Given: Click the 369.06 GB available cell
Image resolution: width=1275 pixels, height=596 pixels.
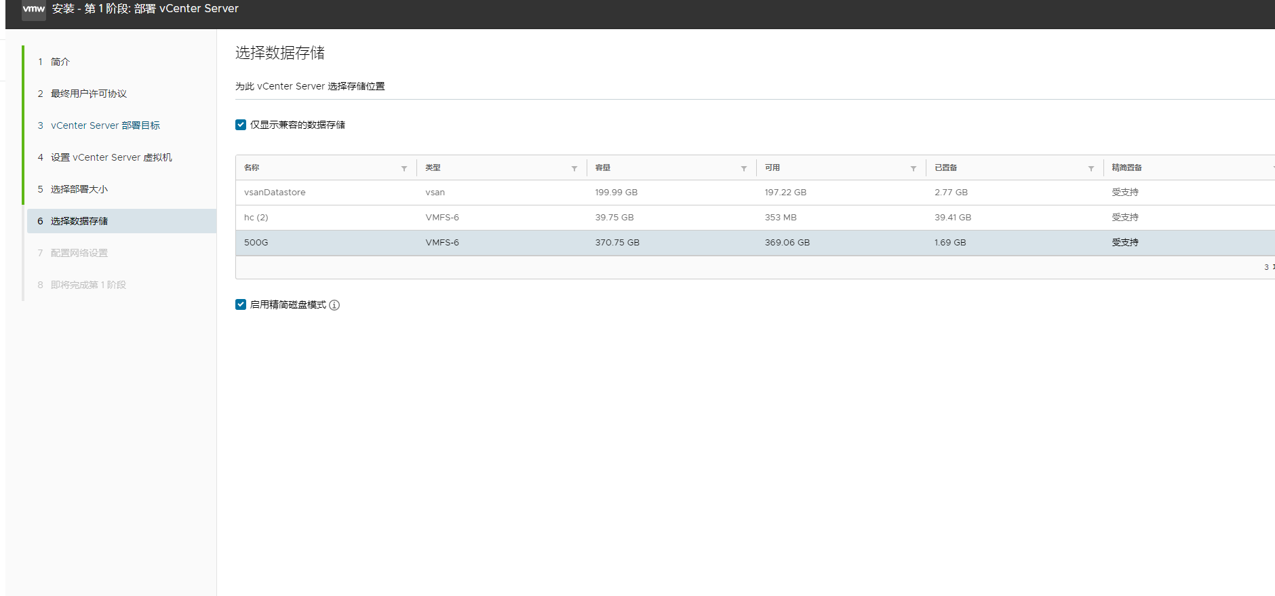Looking at the screenshot, I should (787, 243).
